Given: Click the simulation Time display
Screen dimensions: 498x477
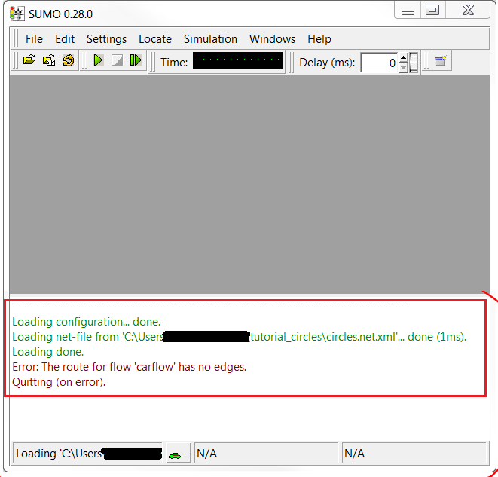Looking at the screenshot, I should (x=237, y=61).
